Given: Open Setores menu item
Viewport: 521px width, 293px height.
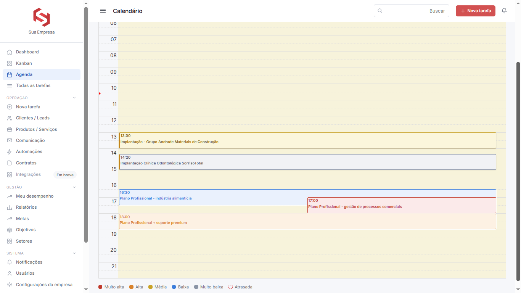Looking at the screenshot, I should coord(42,241).
